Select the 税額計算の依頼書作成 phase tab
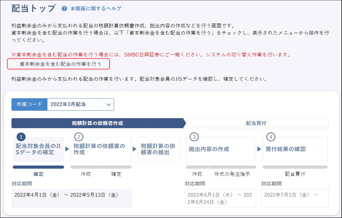Image resolution: width=342 pixels, height=218 pixels. pyautogui.click(x=97, y=123)
